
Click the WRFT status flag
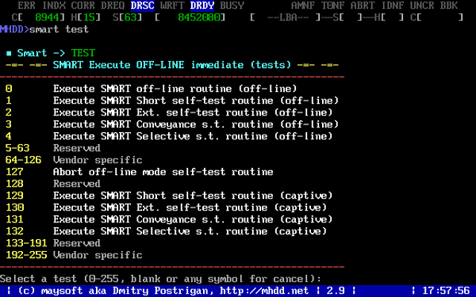pyautogui.click(x=172, y=6)
